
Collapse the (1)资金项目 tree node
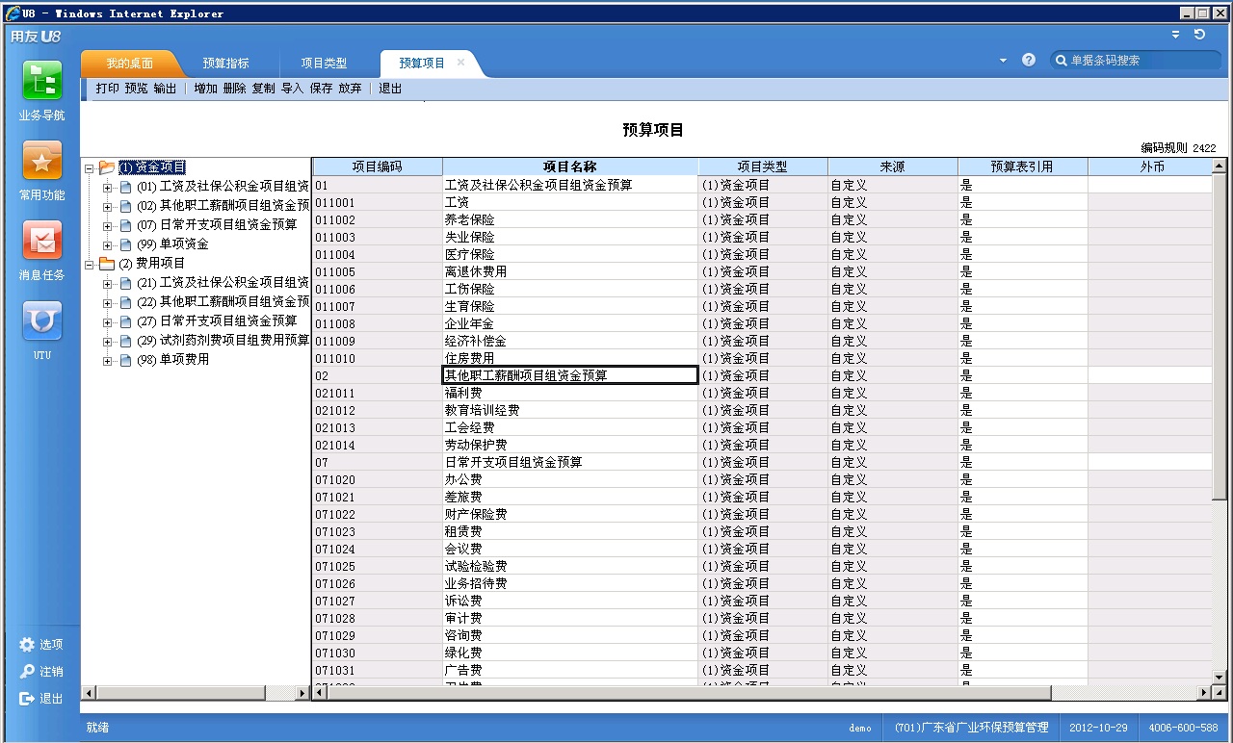point(89,168)
